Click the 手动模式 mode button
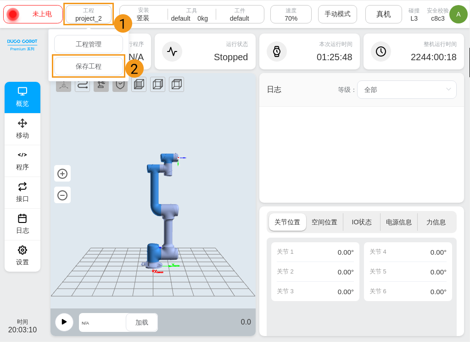The height and width of the screenshot is (342, 470). point(337,14)
